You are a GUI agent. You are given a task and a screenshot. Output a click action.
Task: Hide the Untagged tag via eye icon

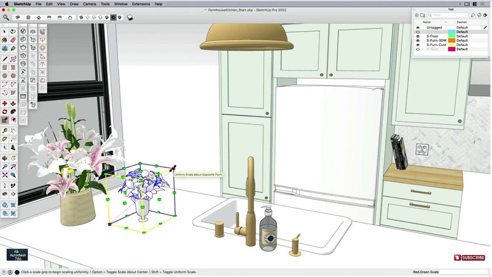[418, 28]
